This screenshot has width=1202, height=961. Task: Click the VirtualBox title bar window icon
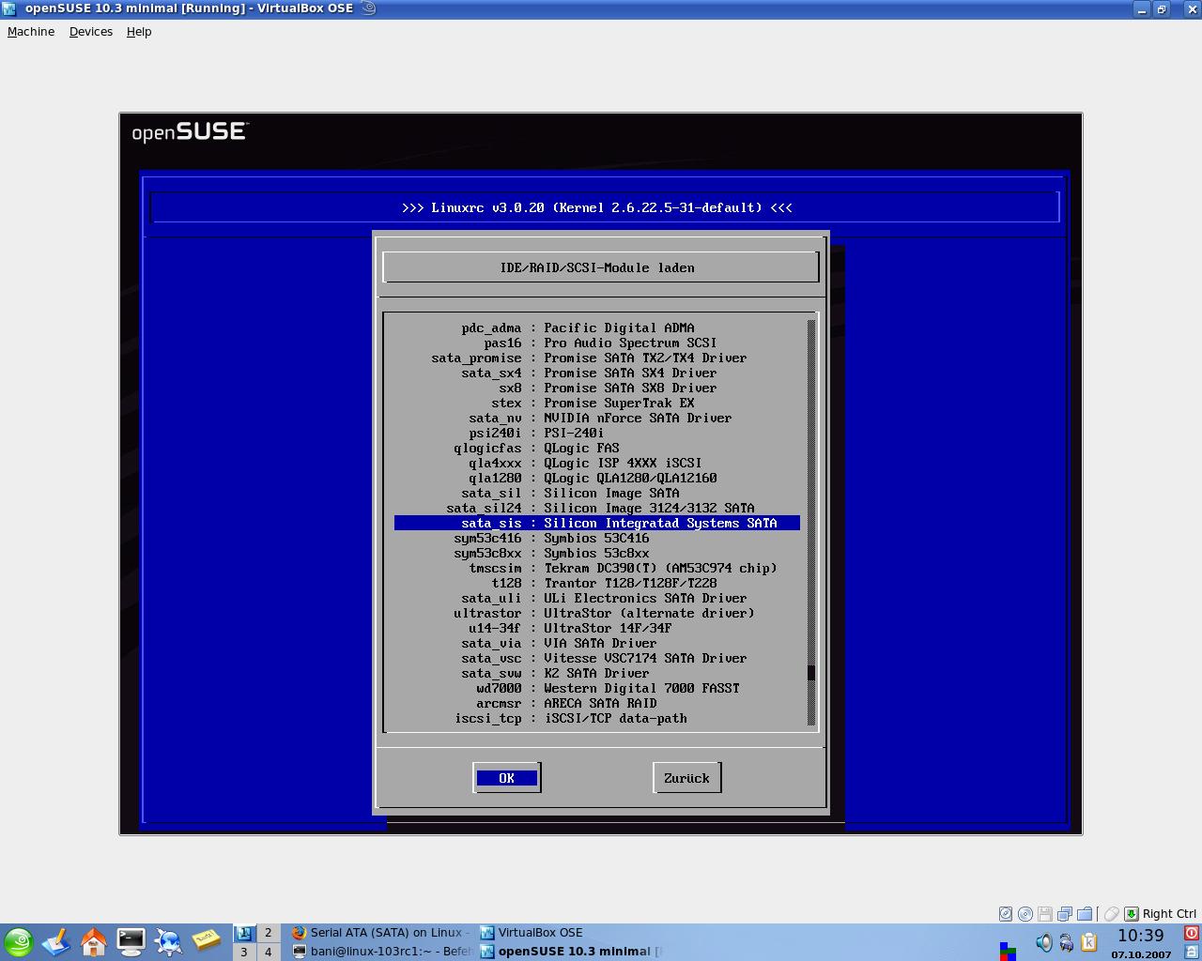11,8
